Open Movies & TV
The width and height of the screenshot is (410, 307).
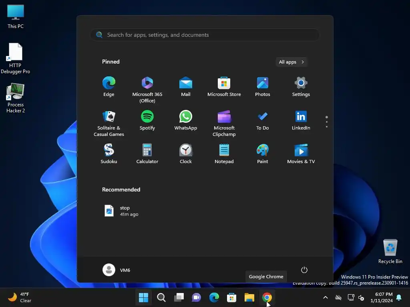pyautogui.click(x=301, y=154)
